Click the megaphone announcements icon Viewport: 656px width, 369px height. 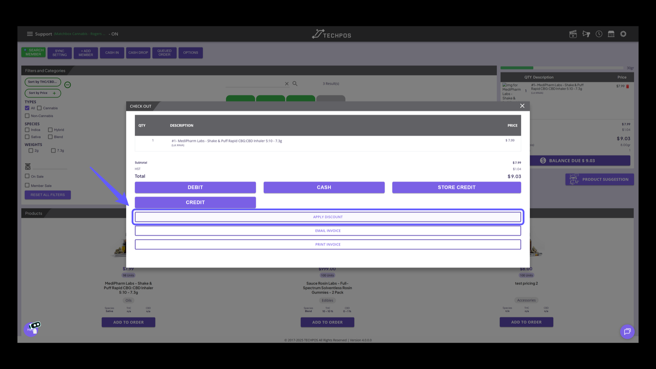586,34
